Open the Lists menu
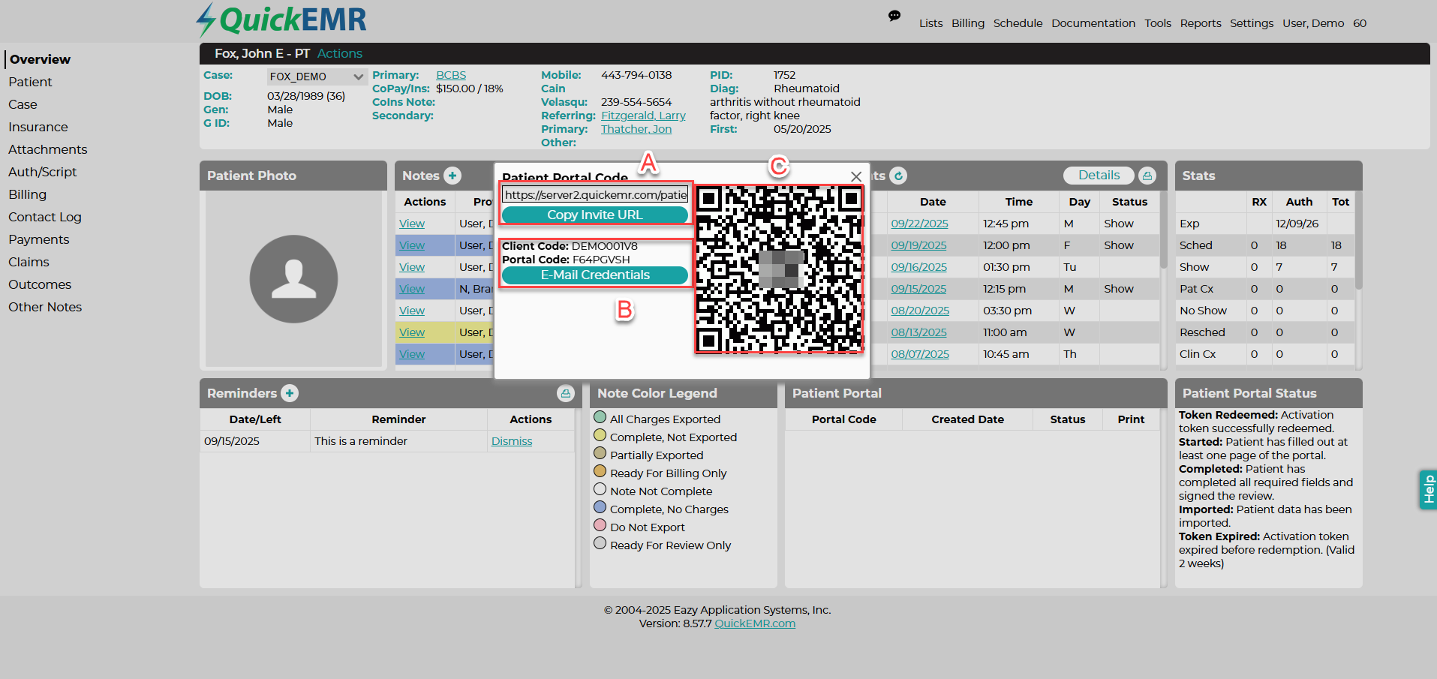The image size is (1437, 679). (930, 23)
